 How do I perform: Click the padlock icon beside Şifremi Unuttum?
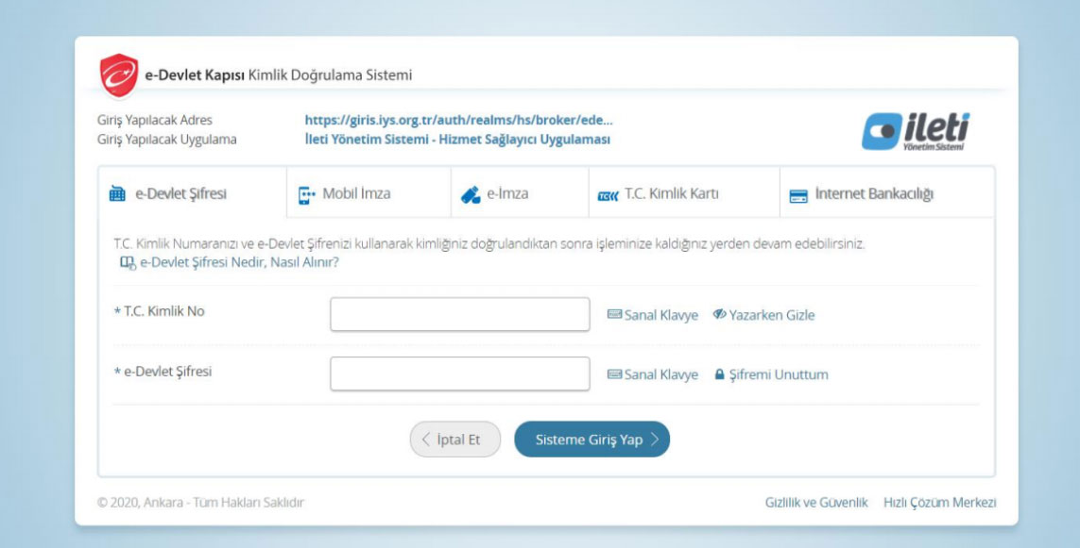pyautogui.click(x=720, y=374)
